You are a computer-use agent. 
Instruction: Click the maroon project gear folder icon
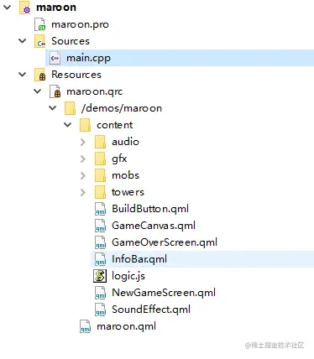24,8
